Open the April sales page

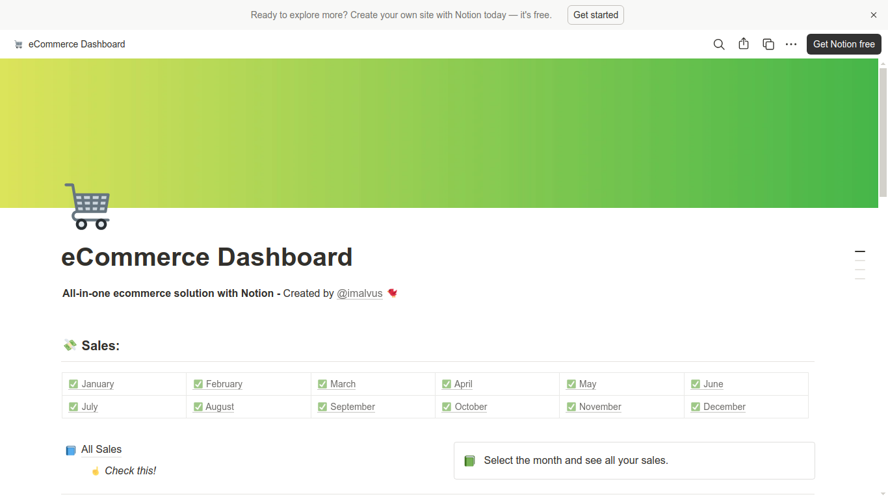[x=464, y=384]
